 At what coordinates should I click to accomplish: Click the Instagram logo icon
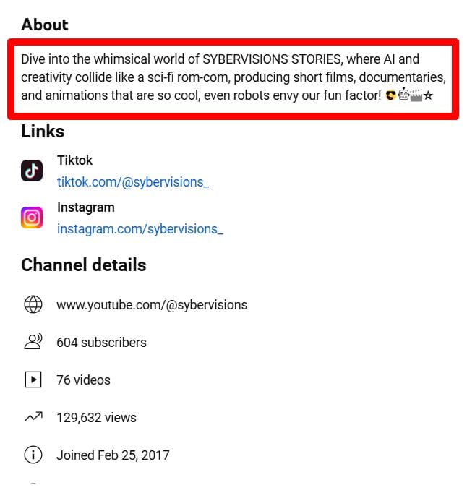coord(32,218)
